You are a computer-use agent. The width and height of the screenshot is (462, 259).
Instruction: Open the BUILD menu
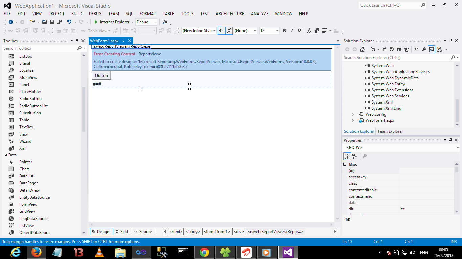[x=77, y=14]
